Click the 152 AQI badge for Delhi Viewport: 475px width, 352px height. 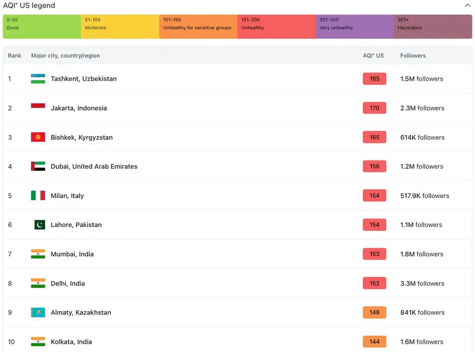pyautogui.click(x=374, y=283)
